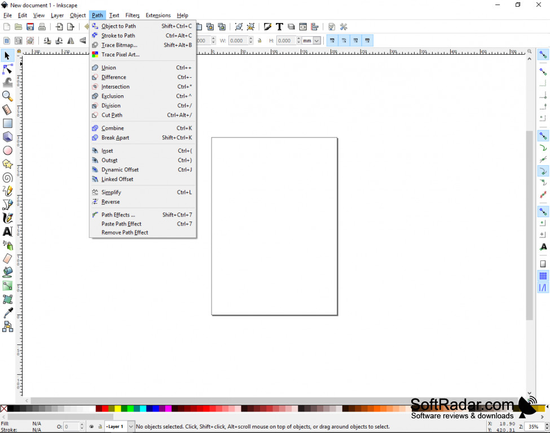Adjust the zoom percent spinner
The height and width of the screenshot is (433, 550).
point(547,427)
